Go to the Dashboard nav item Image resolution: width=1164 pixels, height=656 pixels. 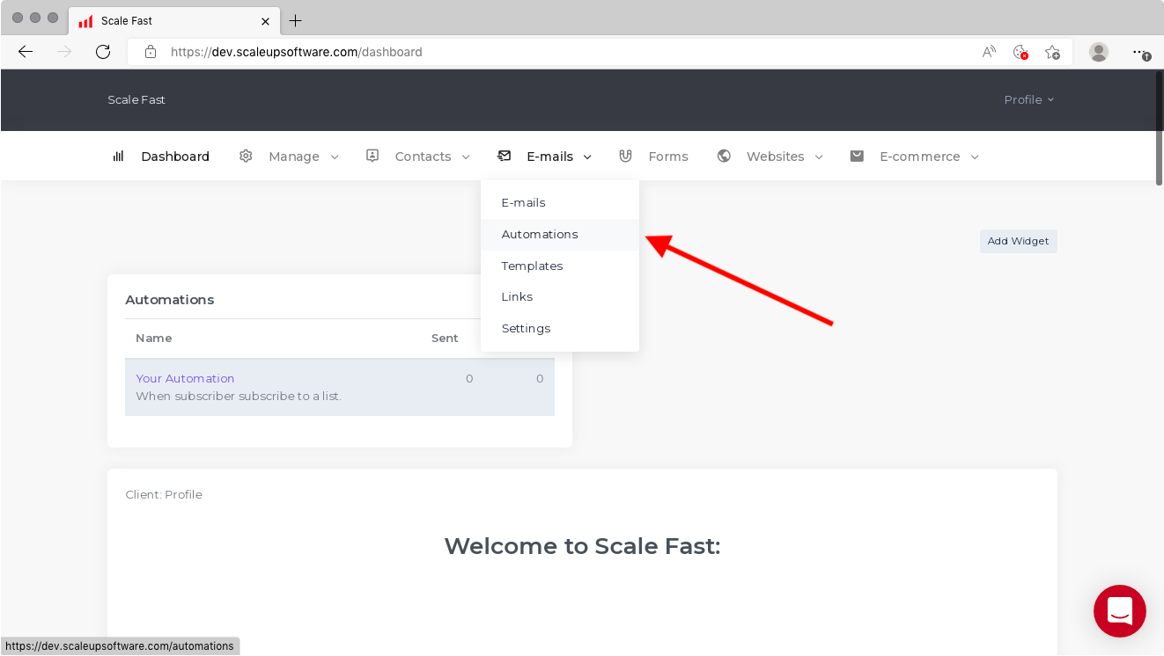point(175,157)
